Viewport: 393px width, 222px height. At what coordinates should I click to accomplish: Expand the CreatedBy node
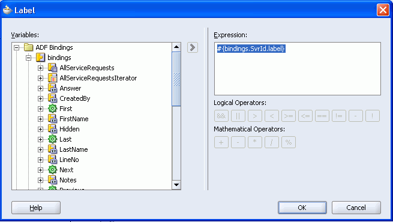40,99
